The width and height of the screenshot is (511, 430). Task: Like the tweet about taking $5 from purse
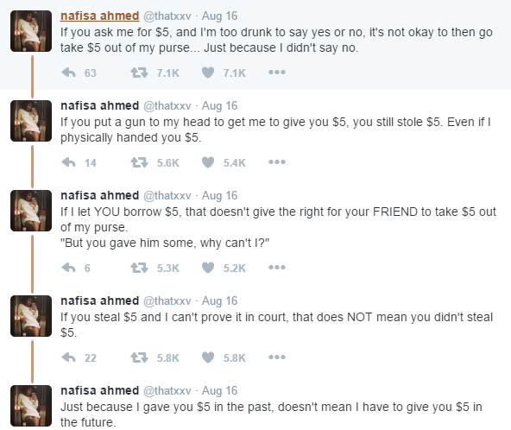pyautogui.click(x=208, y=73)
